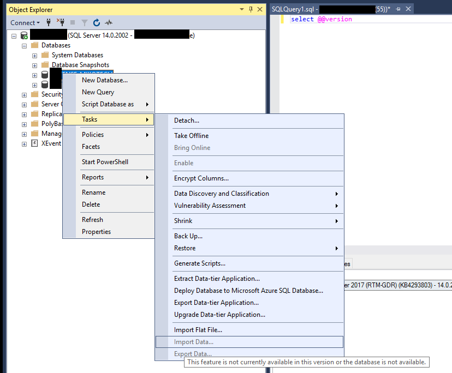Click the Stop icon in Object Explorer toolbar
Image resolution: width=452 pixels, height=373 pixels.
pyautogui.click(x=73, y=22)
